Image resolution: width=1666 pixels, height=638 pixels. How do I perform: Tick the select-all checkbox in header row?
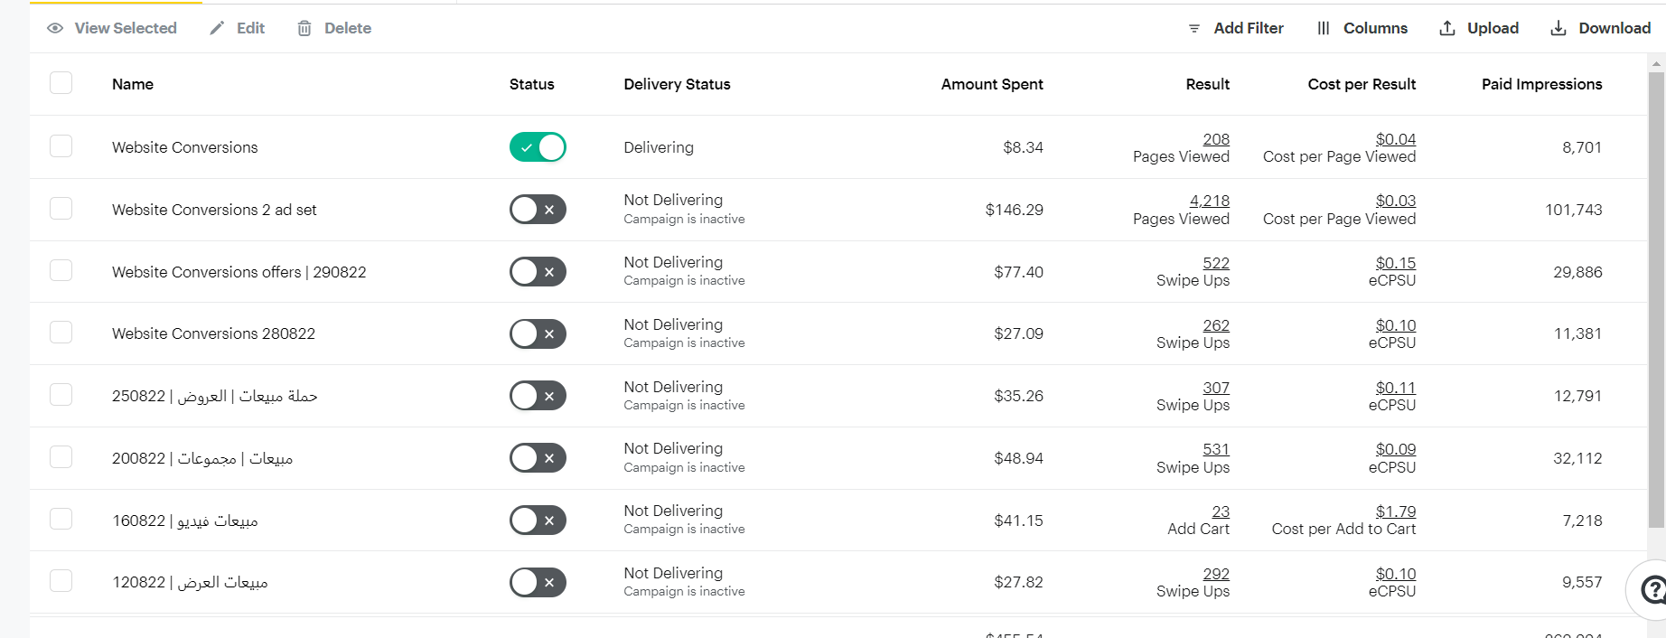pos(61,83)
